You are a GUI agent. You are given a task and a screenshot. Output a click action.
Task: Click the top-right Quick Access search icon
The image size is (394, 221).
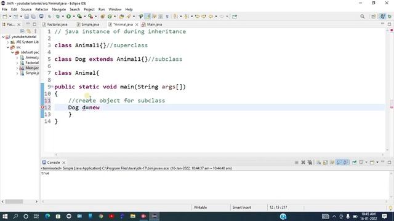[363, 17]
